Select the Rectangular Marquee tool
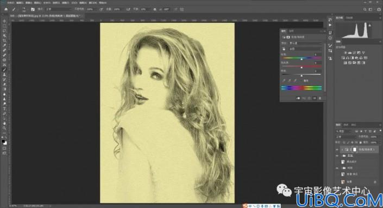383x208 pixels. pyautogui.click(x=4, y=26)
